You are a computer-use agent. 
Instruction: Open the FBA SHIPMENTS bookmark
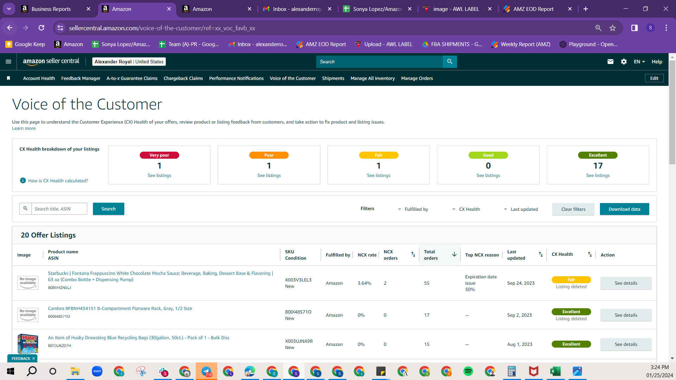pyautogui.click(x=452, y=44)
